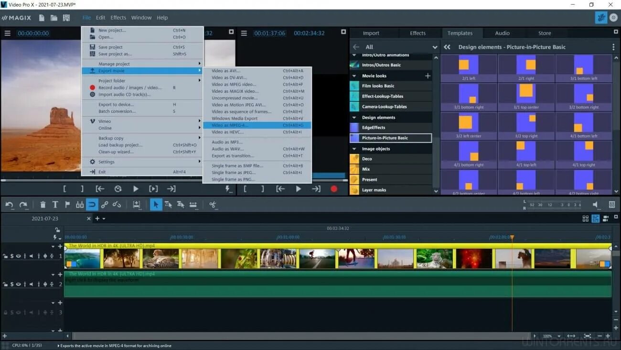Screen dimensions: 621x350
Task: Toggle track 2 visibility eye
Action: (18, 284)
